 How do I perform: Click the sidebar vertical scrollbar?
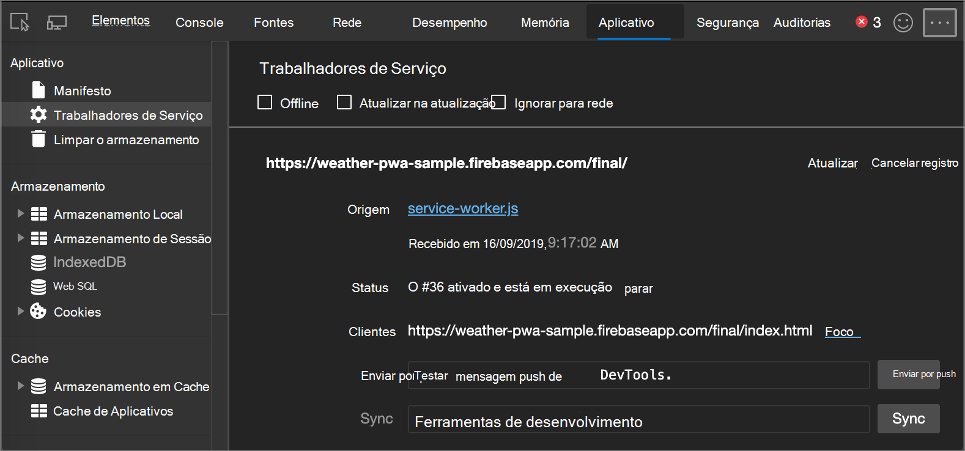point(220,177)
